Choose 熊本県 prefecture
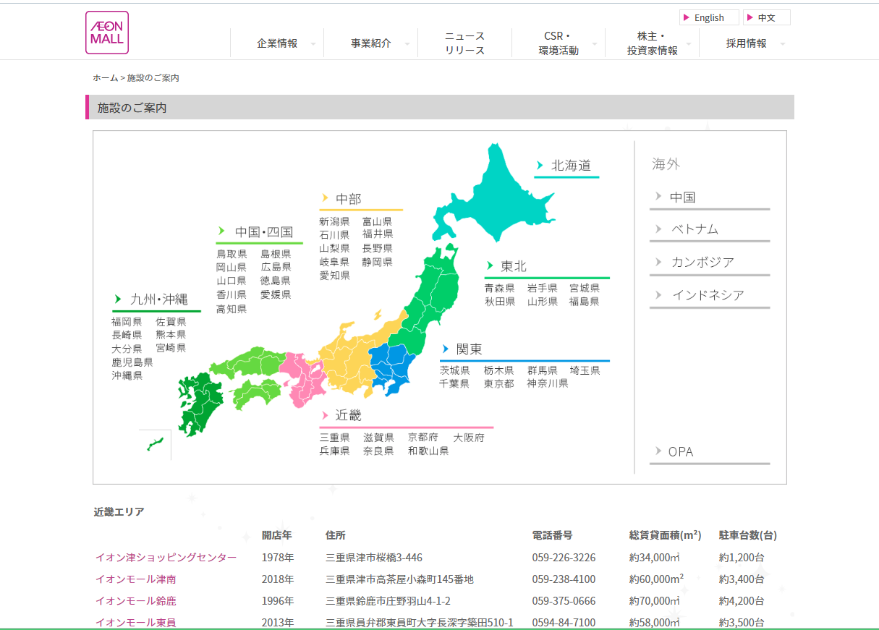 click(171, 335)
